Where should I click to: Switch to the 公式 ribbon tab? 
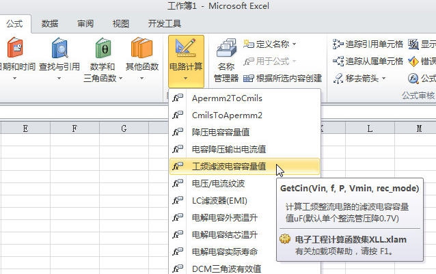coord(14,24)
